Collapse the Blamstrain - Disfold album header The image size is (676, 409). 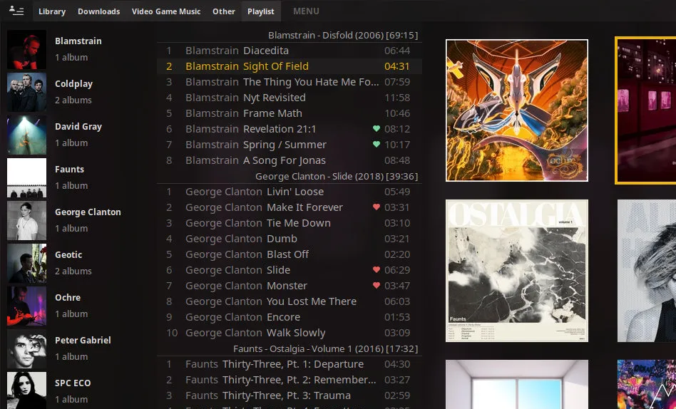point(342,35)
